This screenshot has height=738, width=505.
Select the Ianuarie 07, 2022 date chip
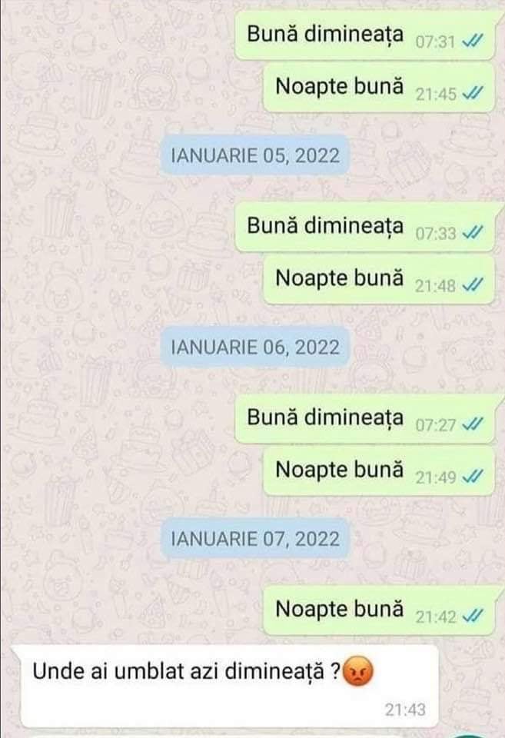254,539
